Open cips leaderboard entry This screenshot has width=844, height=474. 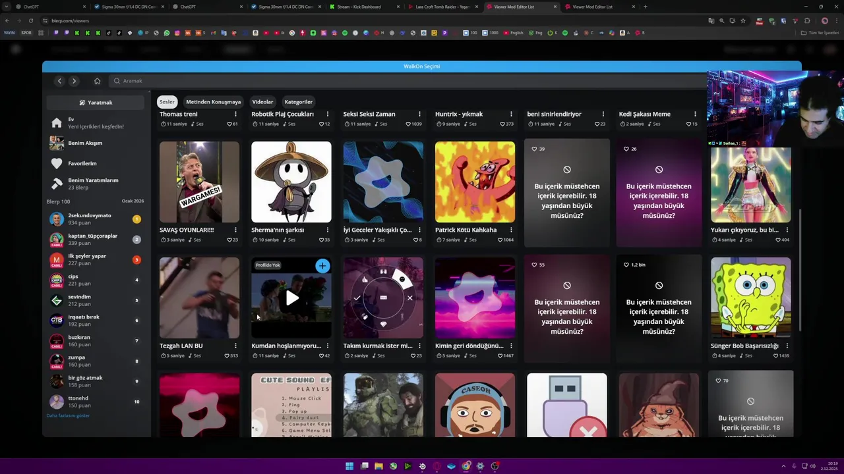[x=96, y=280]
